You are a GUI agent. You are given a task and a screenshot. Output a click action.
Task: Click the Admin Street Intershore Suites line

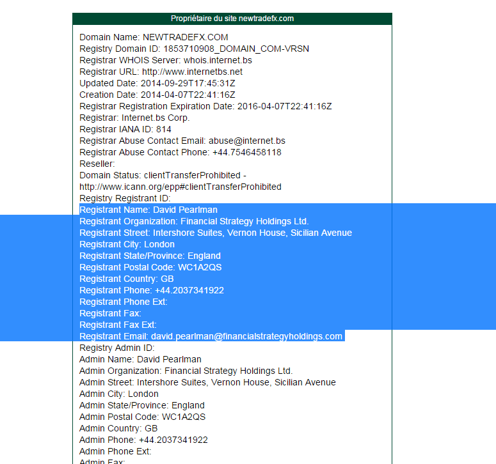pos(207,382)
